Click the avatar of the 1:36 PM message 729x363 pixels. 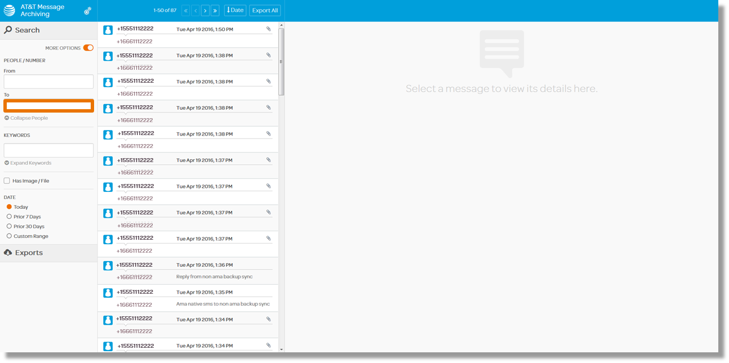pyautogui.click(x=108, y=266)
